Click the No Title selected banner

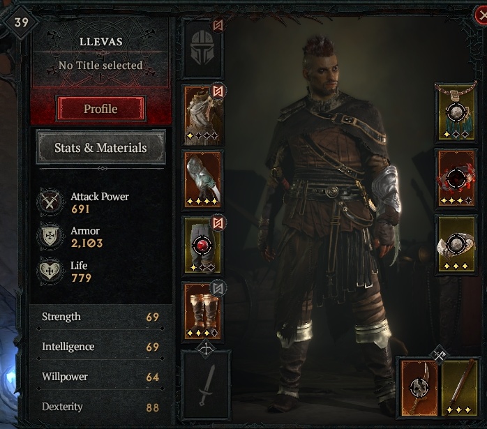pyautogui.click(x=100, y=66)
